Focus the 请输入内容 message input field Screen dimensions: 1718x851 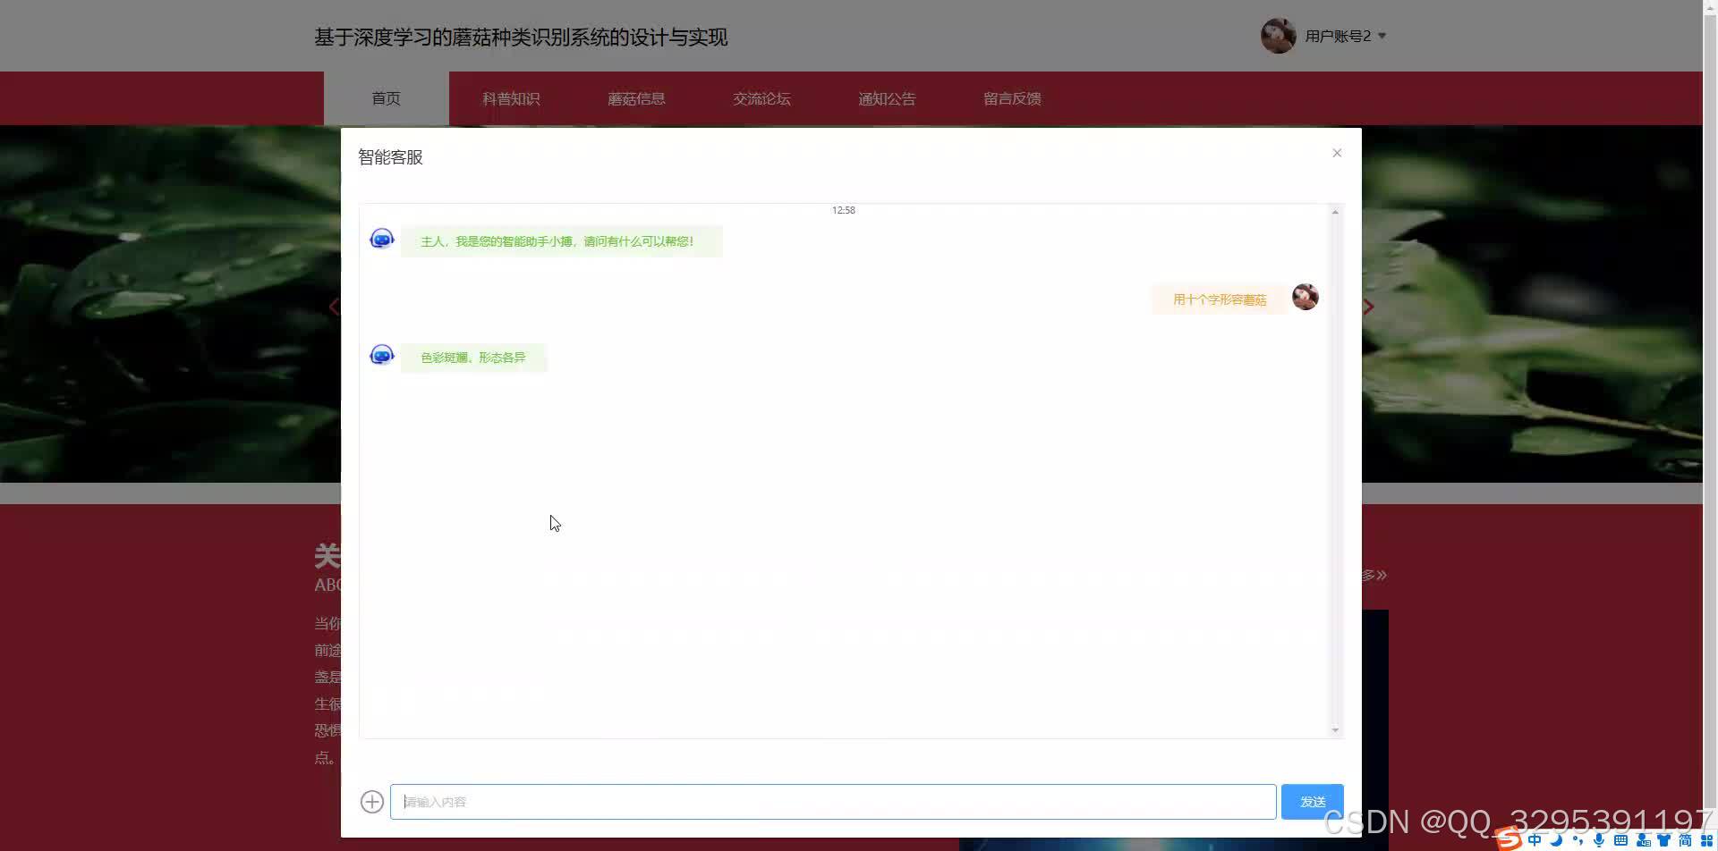tap(833, 802)
